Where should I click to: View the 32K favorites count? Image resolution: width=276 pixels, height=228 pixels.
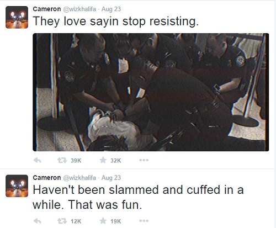coord(116,161)
